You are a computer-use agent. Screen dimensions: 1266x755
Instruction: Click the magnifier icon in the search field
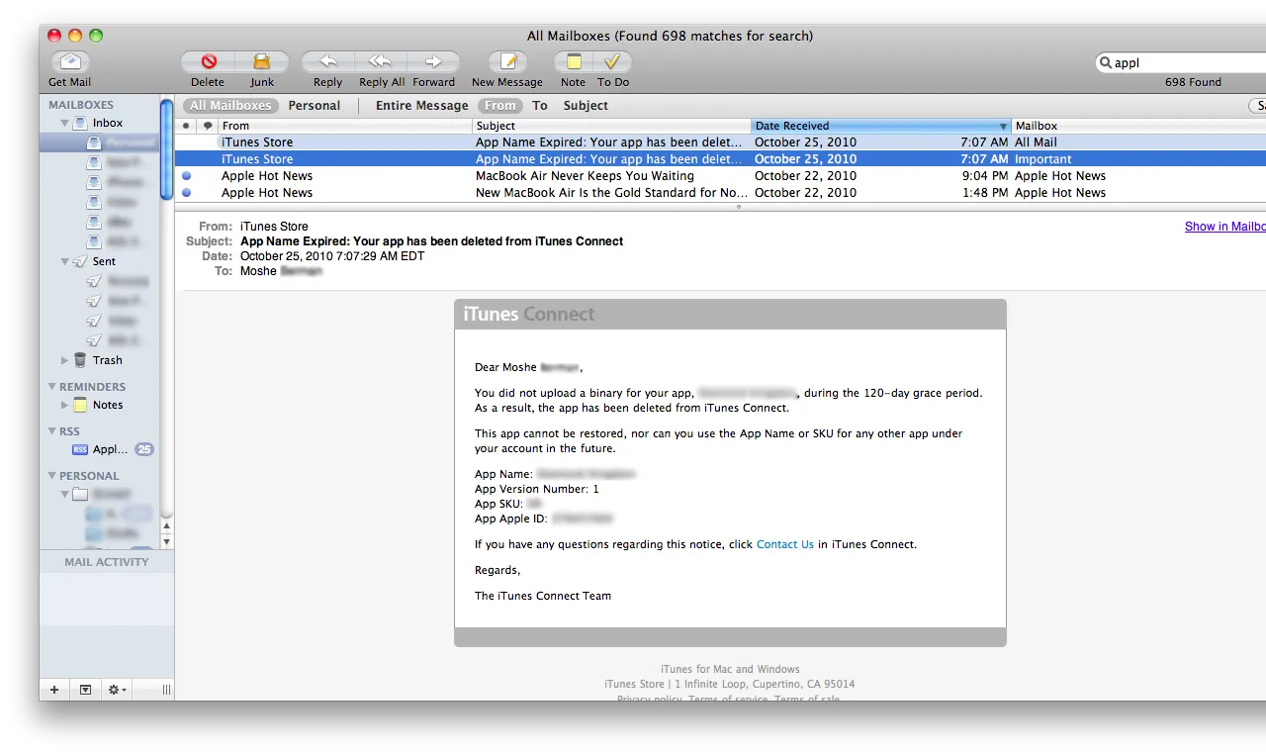point(1106,62)
